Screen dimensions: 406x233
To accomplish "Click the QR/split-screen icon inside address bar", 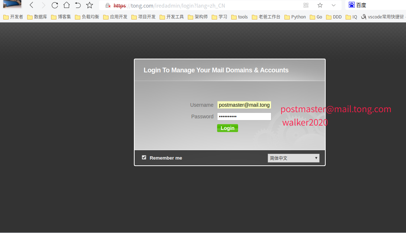I will pos(306,5).
